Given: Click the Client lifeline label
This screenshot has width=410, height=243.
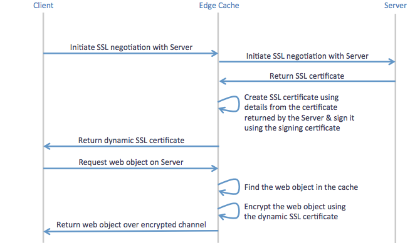Looking at the screenshot, I should [x=43, y=6].
